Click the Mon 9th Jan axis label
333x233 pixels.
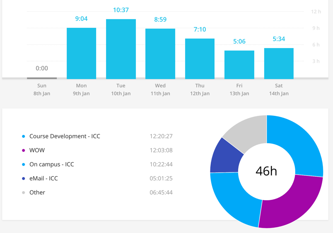(x=81, y=89)
